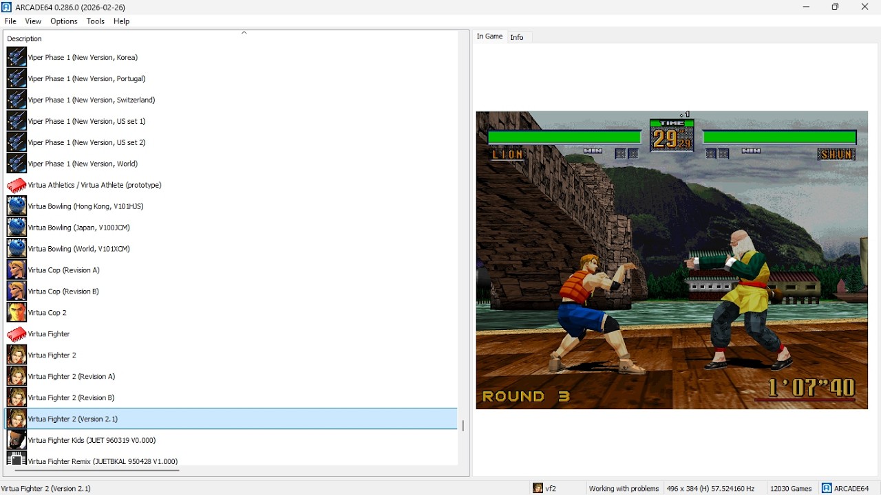881x495 pixels.
Task: Click the Virtua Fighter Kids game icon
Action: pyautogui.click(x=17, y=440)
